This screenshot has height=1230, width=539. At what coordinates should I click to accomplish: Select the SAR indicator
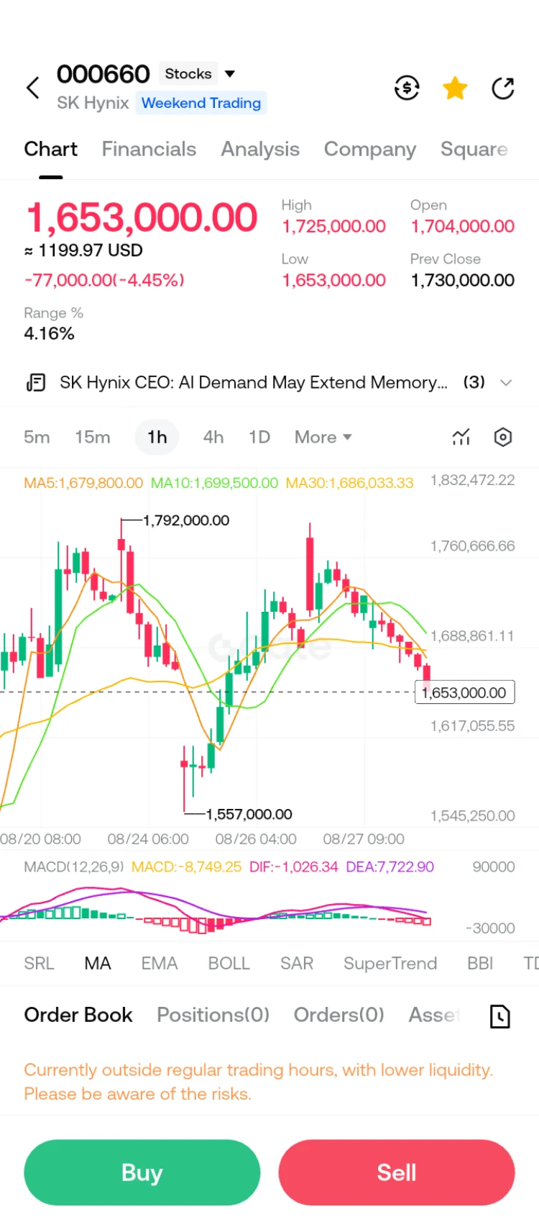297,963
